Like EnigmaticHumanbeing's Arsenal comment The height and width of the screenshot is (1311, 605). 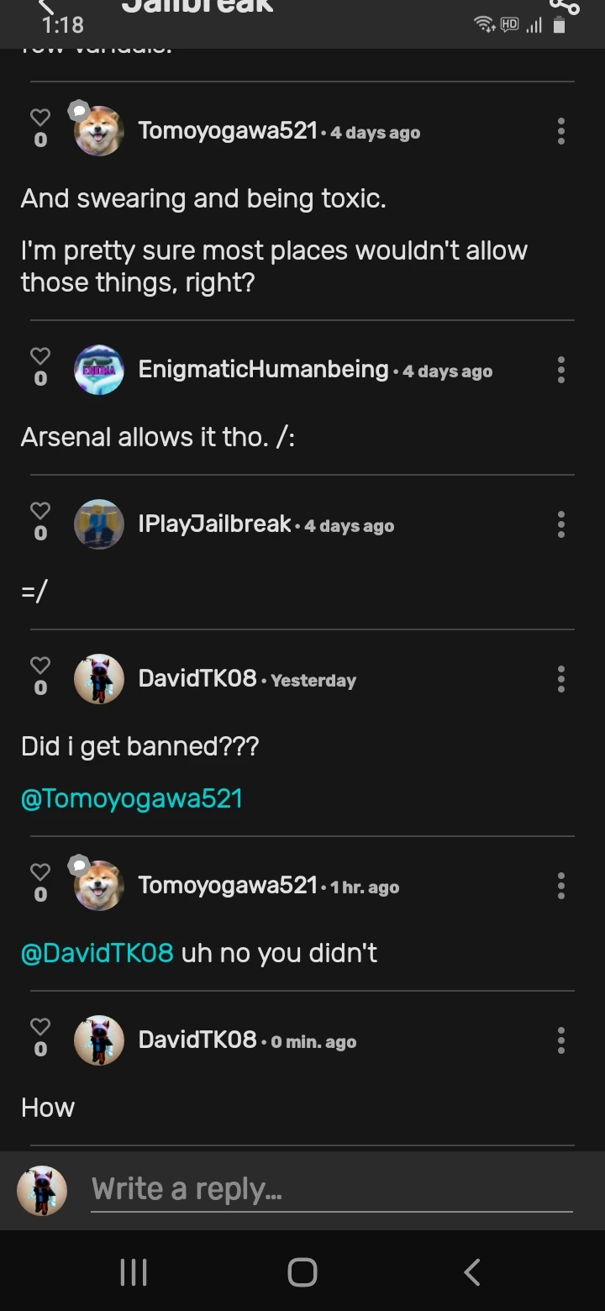tap(40, 357)
